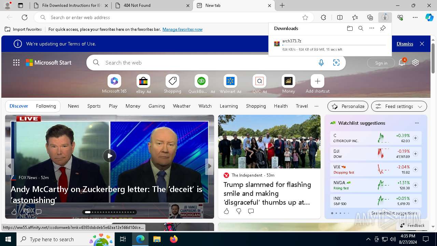The width and height of the screenshot is (437, 246).
Task: Click the Downloads toolbar icon
Action: coord(385,17)
